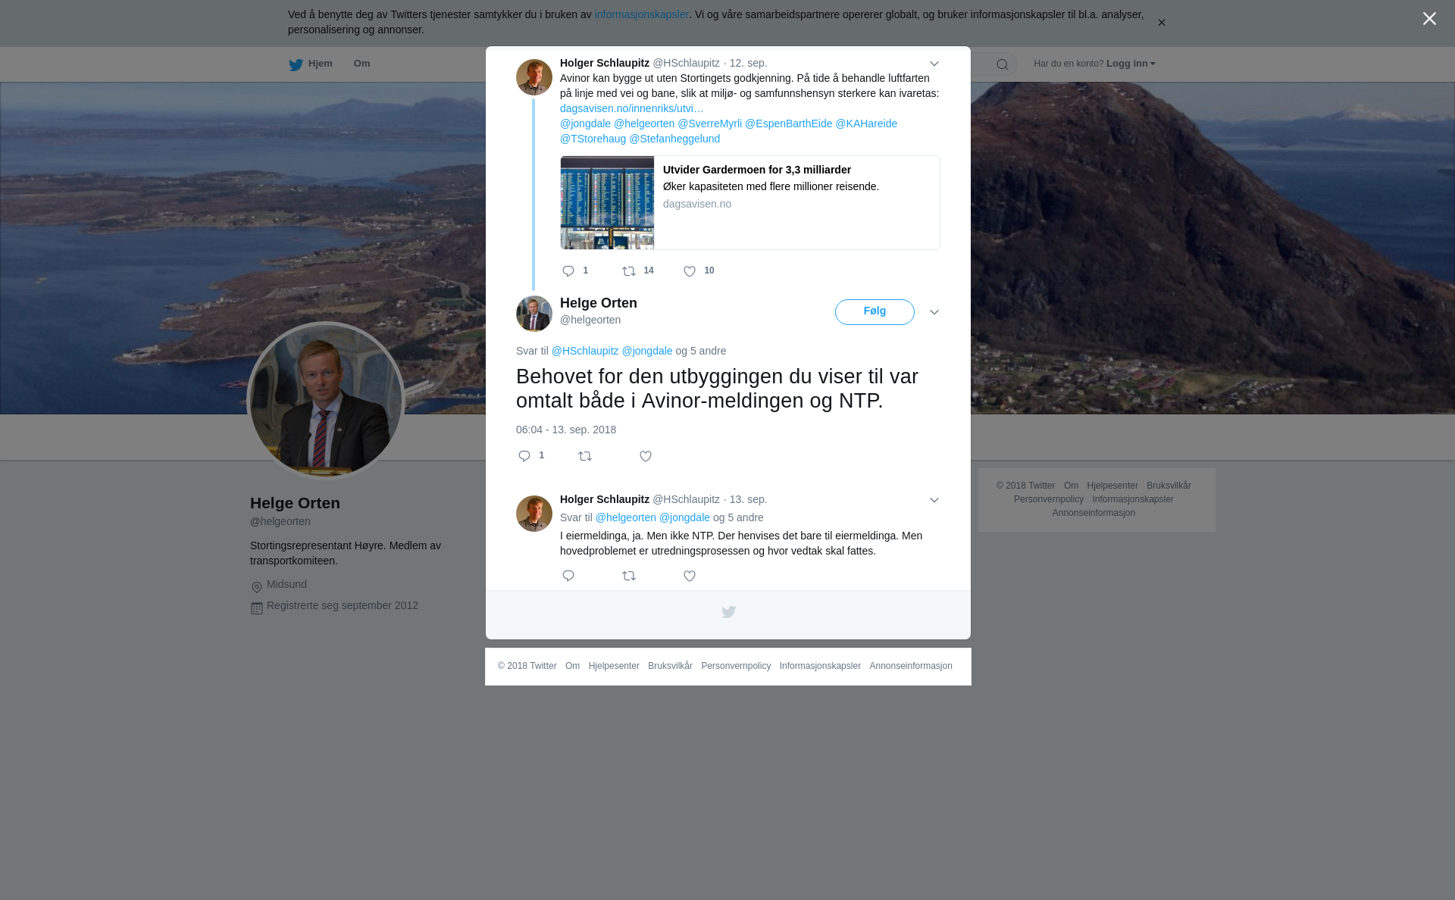Dismiss the cookie notice banner

[x=1161, y=23]
